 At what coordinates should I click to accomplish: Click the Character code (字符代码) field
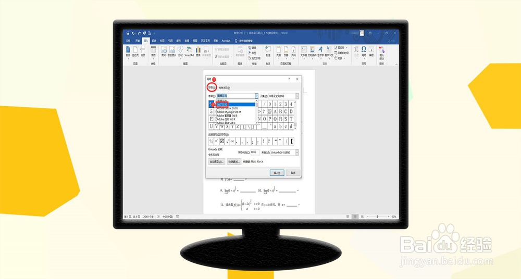pyautogui.click(x=255, y=153)
